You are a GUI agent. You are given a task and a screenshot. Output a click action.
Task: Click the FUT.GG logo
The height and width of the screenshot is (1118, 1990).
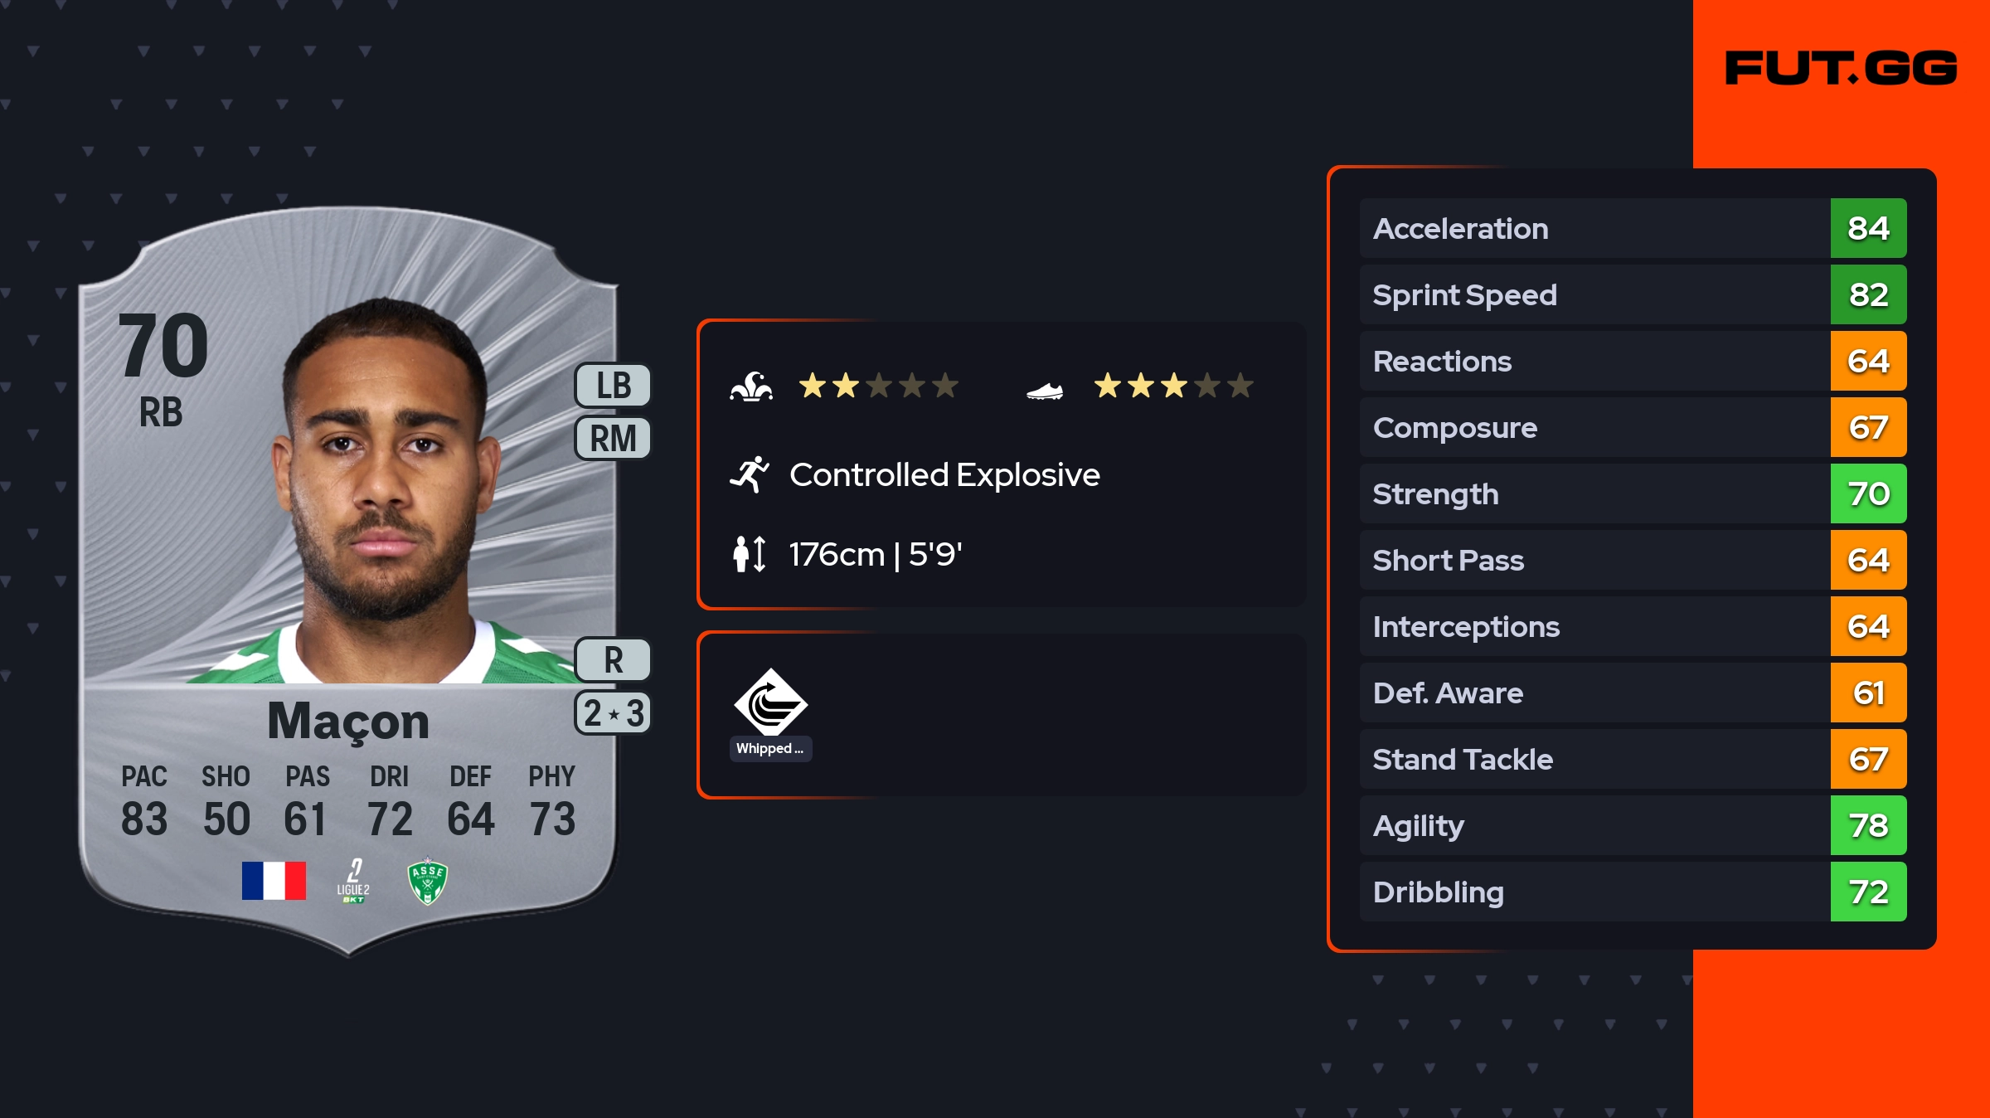(x=1841, y=68)
